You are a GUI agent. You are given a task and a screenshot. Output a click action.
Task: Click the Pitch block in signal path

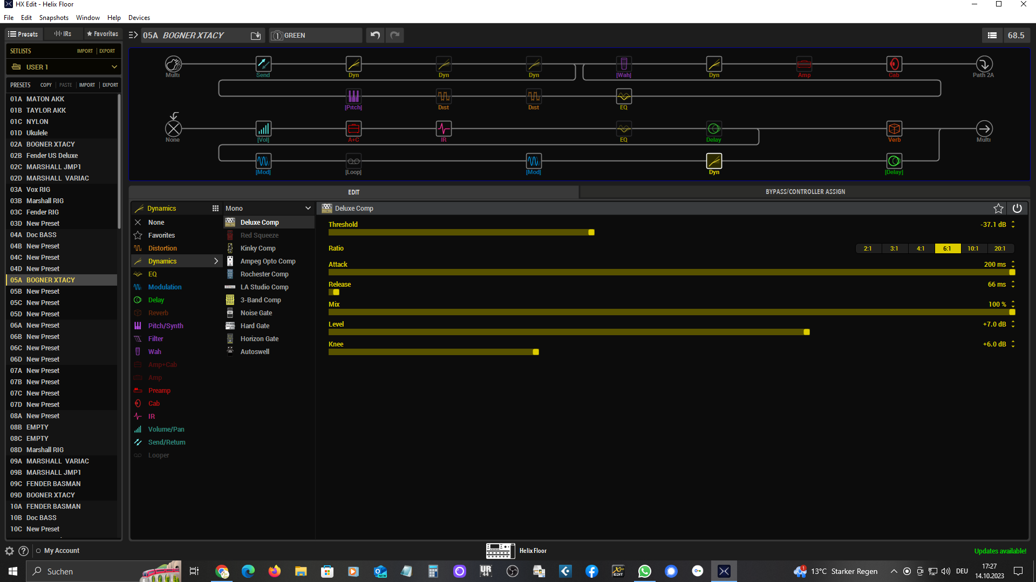(353, 96)
